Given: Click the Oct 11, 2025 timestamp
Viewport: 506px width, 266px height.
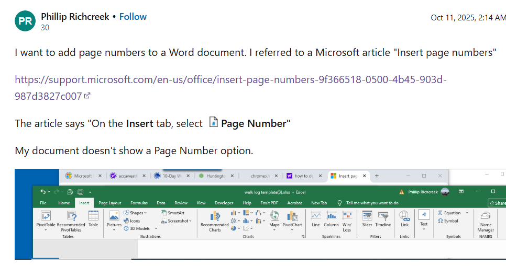Looking at the screenshot, I should (x=468, y=18).
